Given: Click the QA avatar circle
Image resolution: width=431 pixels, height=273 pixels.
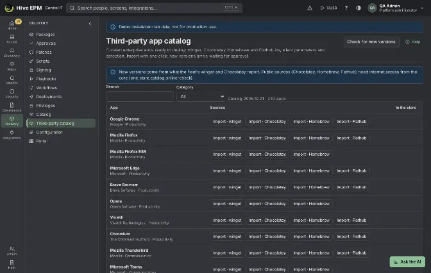Looking at the screenshot, I should pos(372,8).
